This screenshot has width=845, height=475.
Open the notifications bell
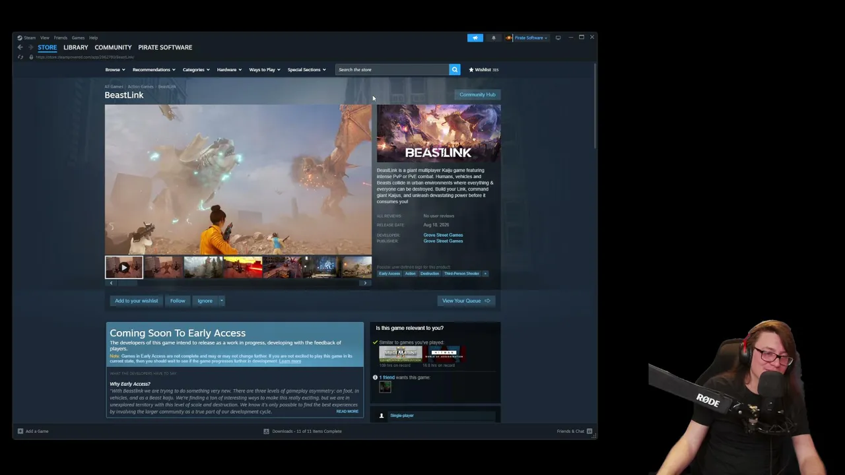coord(493,38)
